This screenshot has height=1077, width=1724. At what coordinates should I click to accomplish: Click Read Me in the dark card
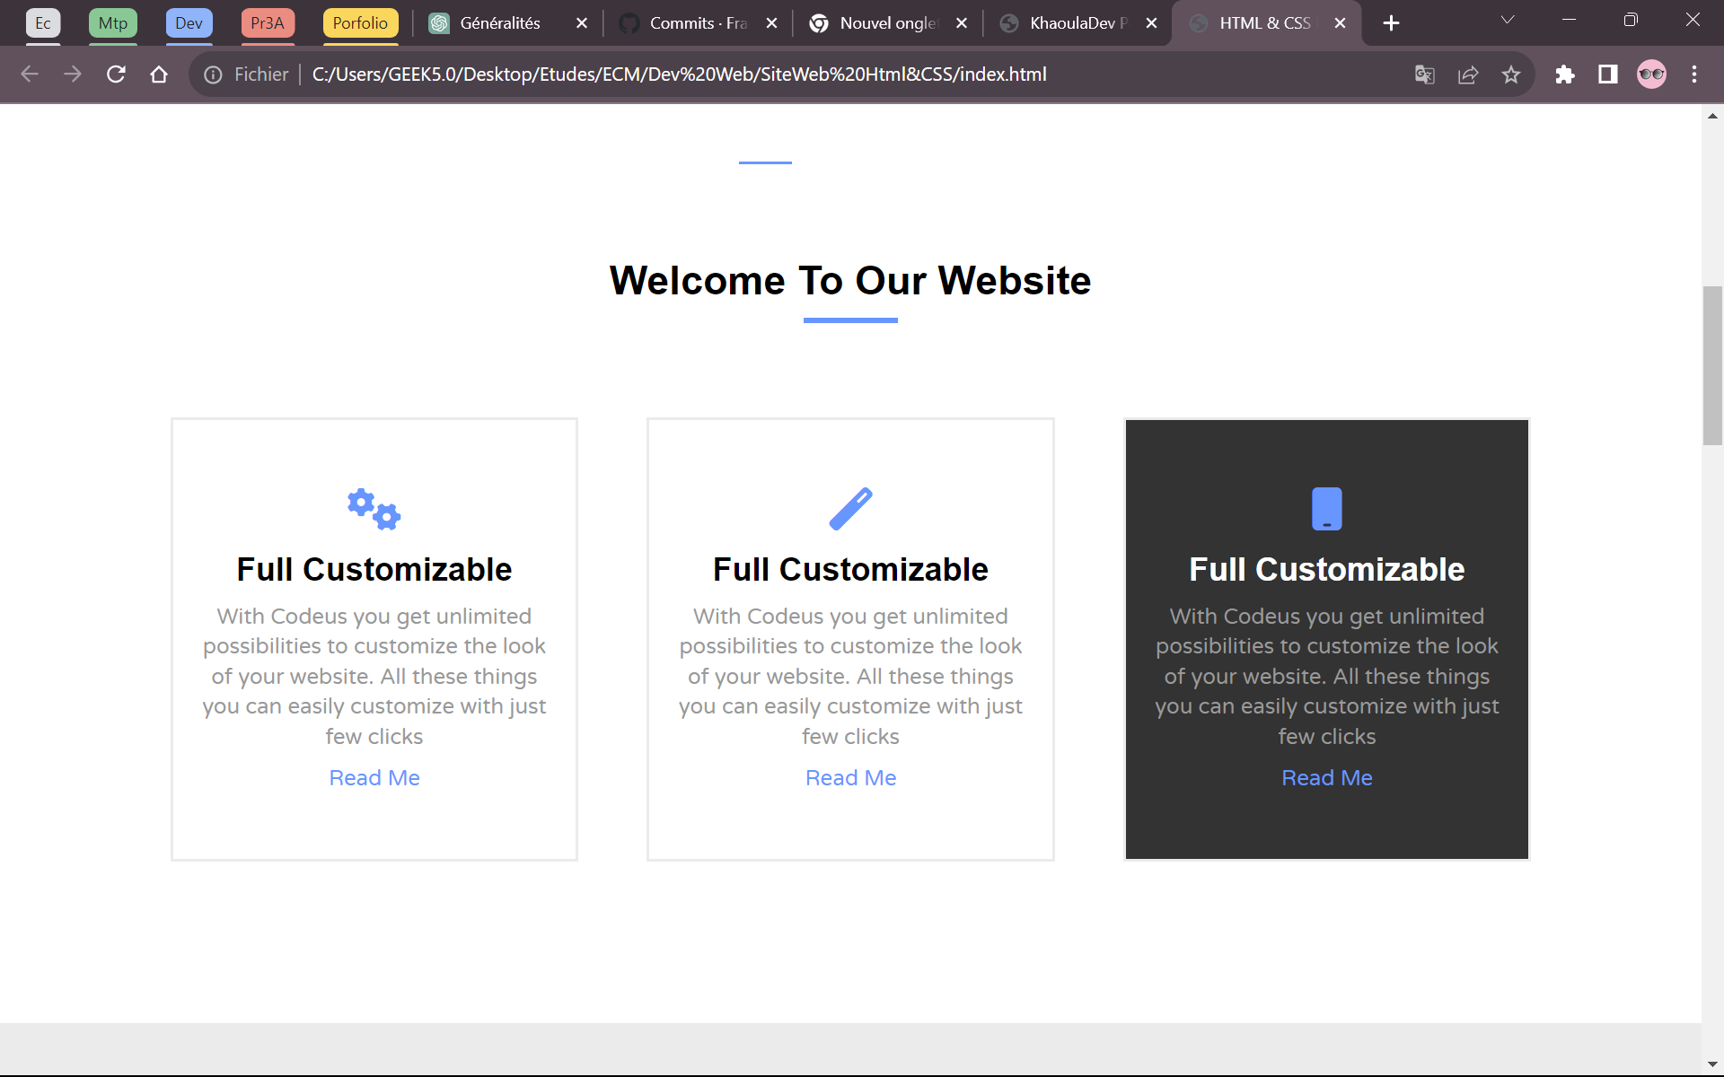point(1326,778)
